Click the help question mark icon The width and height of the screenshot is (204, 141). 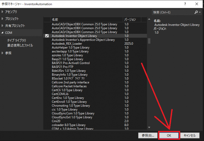(184, 4)
